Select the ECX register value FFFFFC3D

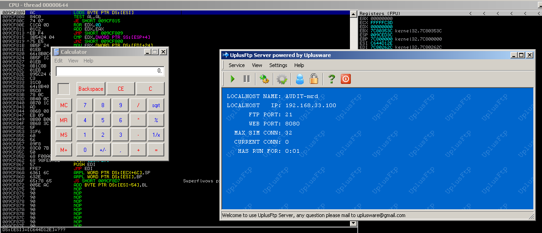tap(381, 22)
